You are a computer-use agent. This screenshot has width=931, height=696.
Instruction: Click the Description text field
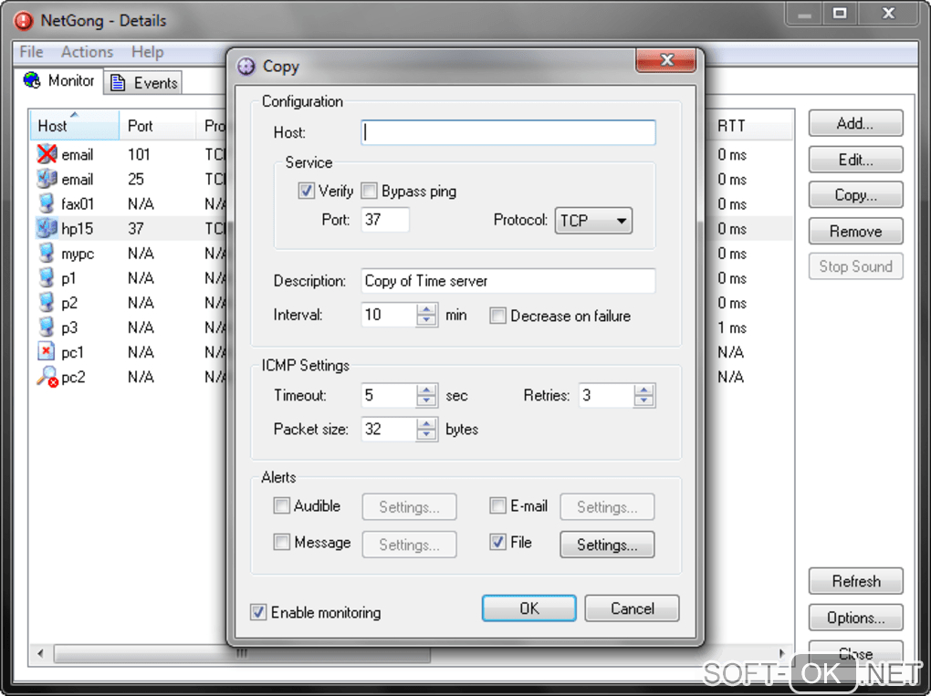tap(508, 281)
